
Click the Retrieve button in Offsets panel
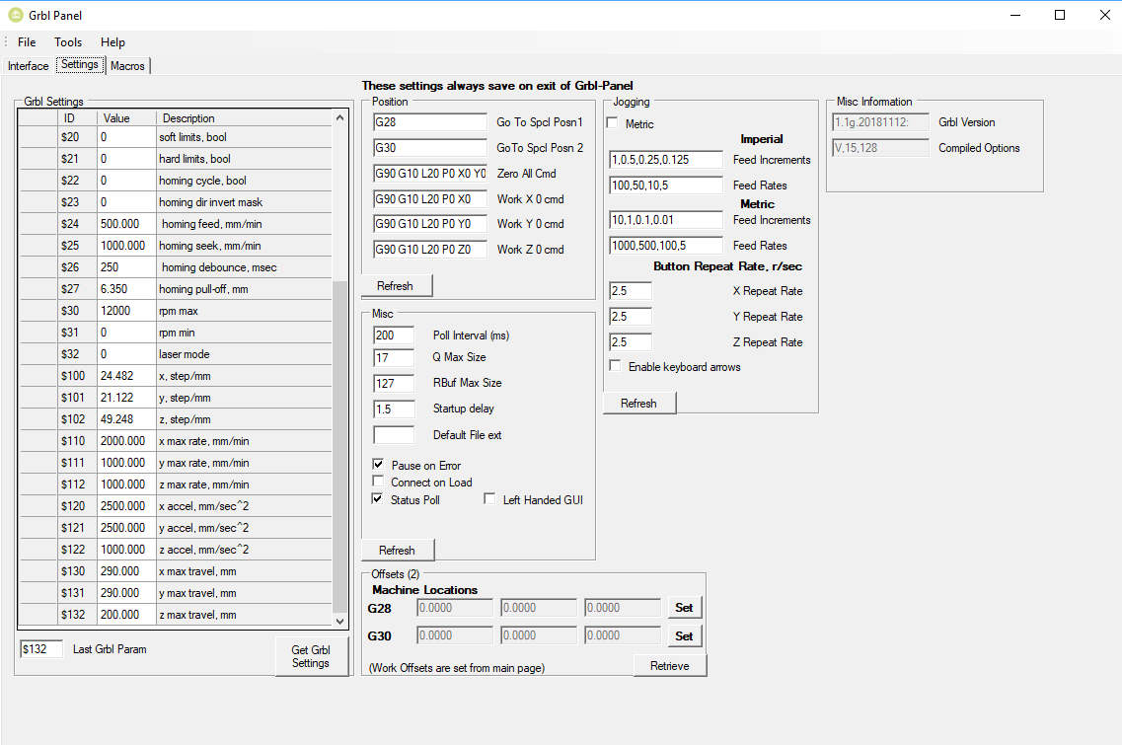(x=670, y=665)
